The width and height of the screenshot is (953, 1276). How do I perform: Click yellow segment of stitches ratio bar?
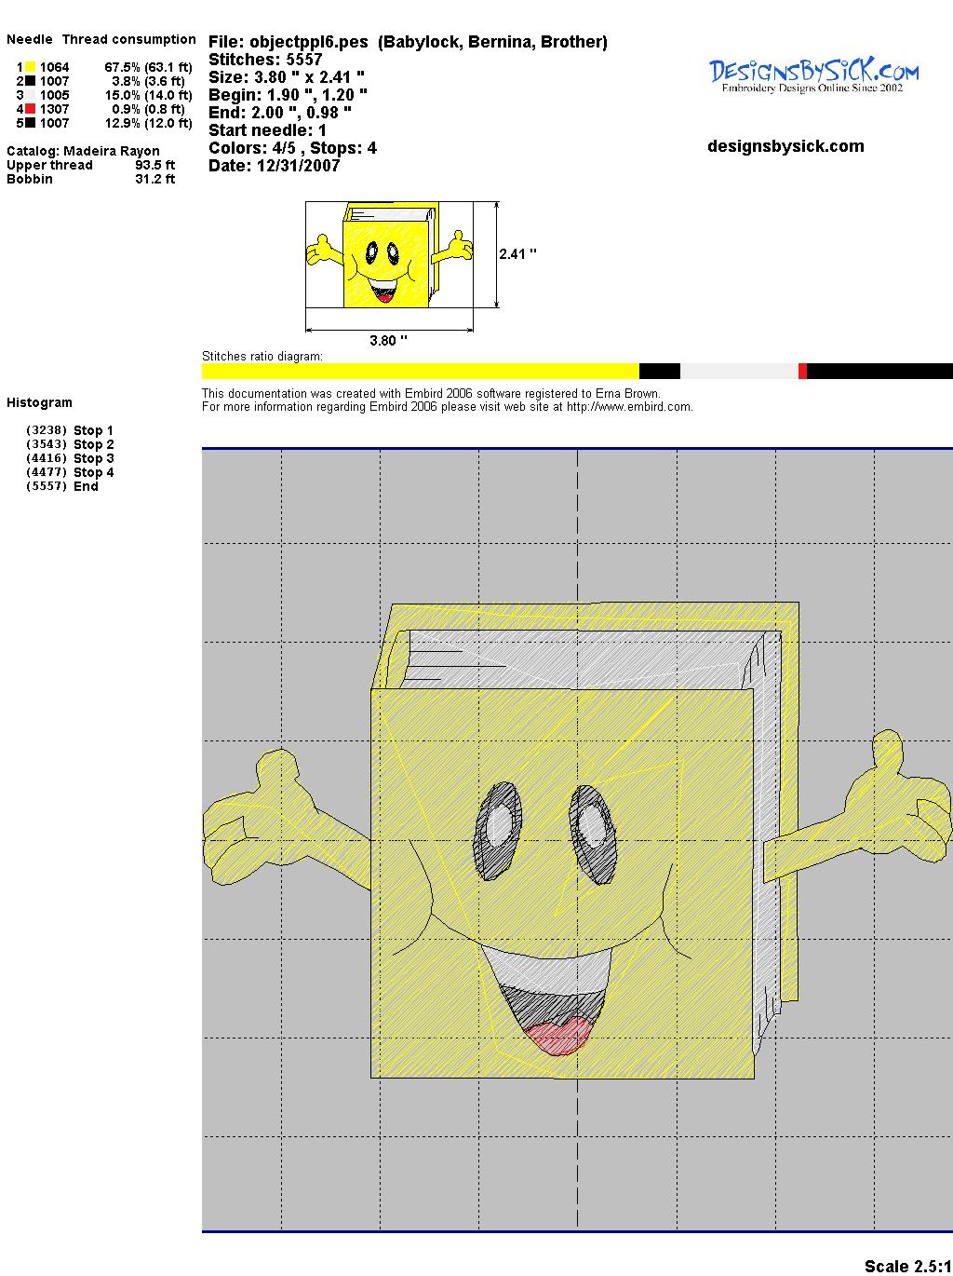[420, 371]
